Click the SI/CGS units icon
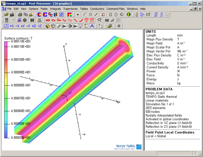The image size is (203, 157). point(40,20)
